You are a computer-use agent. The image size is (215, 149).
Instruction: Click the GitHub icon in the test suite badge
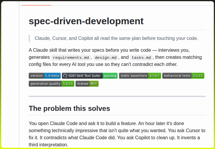pyautogui.click(x=65, y=76)
